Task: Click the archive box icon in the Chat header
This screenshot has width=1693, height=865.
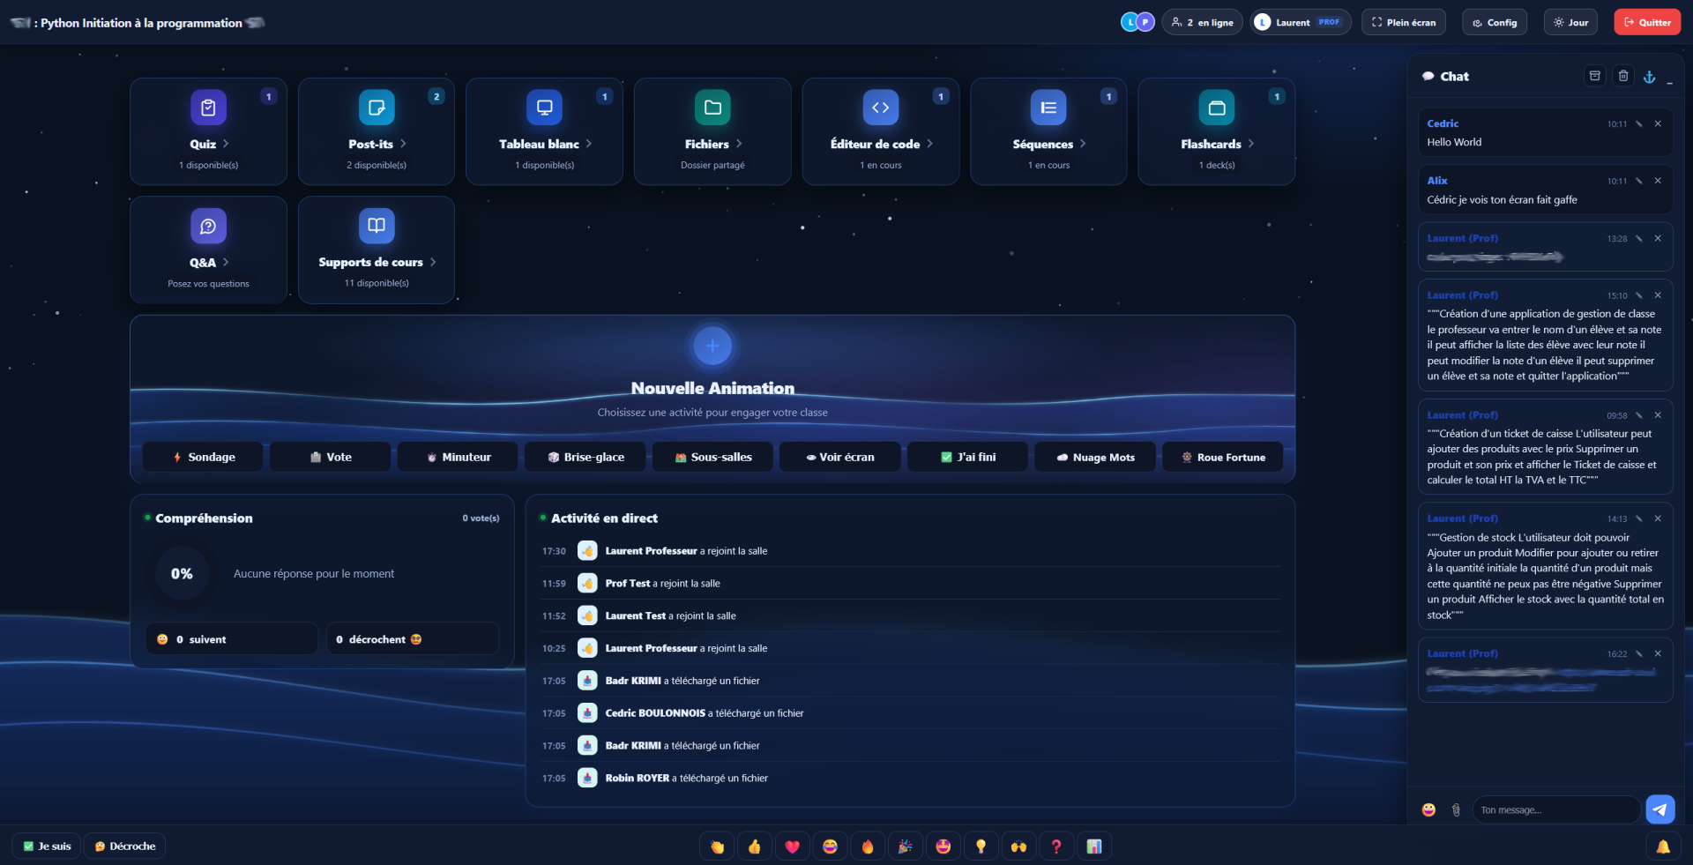Action: [x=1595, y=76]
